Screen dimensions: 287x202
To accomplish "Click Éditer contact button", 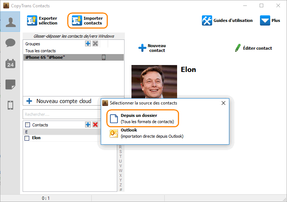I will click(x=253, y=48).
